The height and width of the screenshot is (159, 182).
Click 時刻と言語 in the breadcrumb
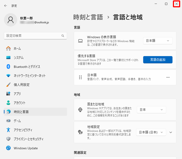pos(88,17)
